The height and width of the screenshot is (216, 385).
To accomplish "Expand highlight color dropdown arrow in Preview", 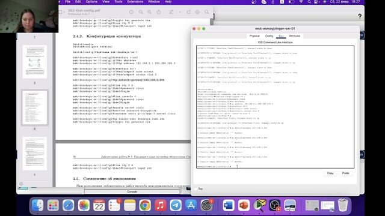I will pyautogui.click(x=180, y=12).
